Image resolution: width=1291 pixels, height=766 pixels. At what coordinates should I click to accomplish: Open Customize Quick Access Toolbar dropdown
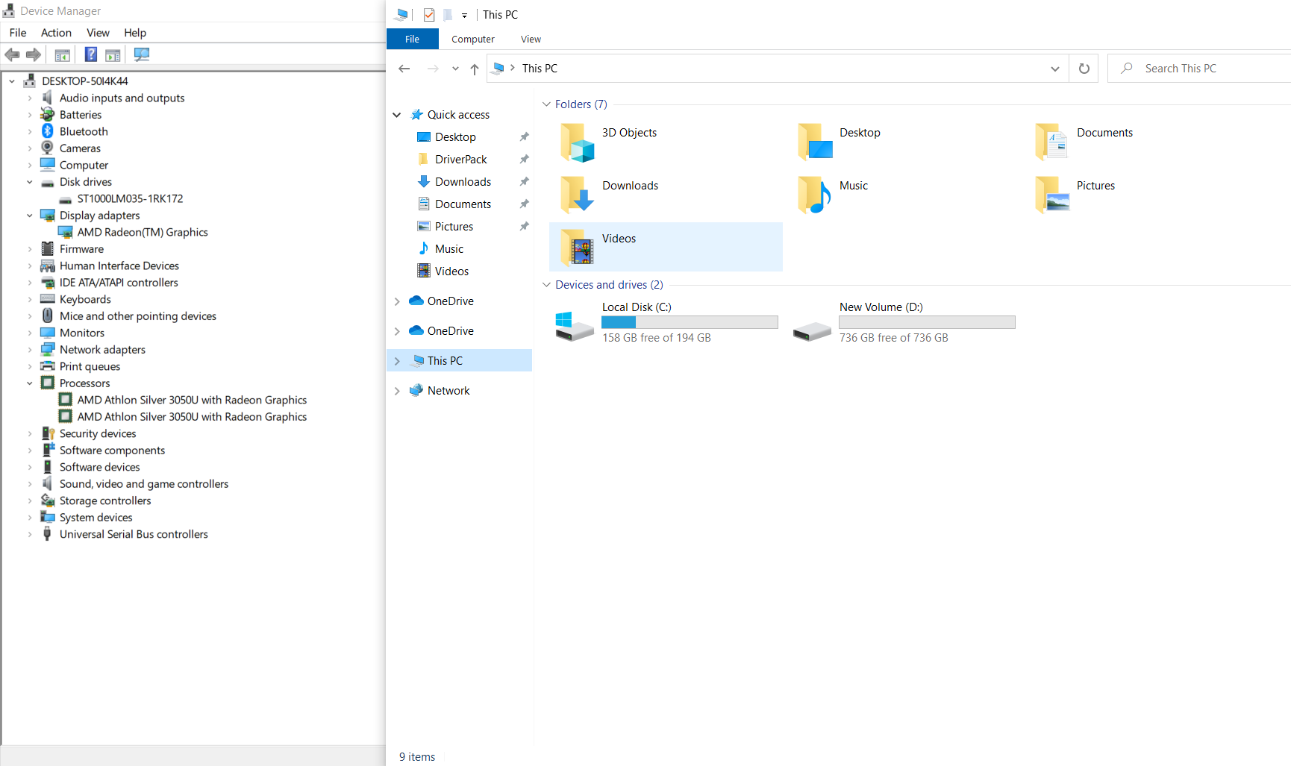click(464, 15)
